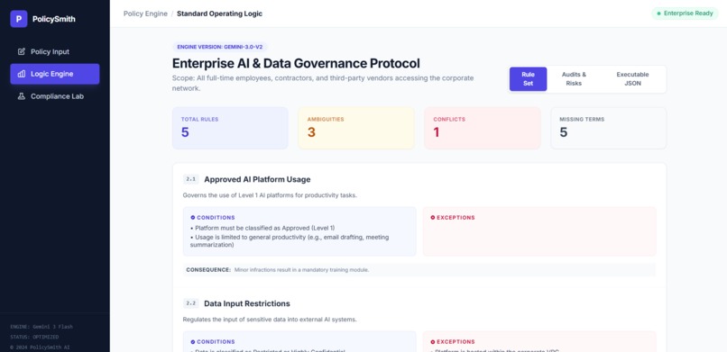Click 'Usage is limited to general productivity' condition

[x=290, y=241]
